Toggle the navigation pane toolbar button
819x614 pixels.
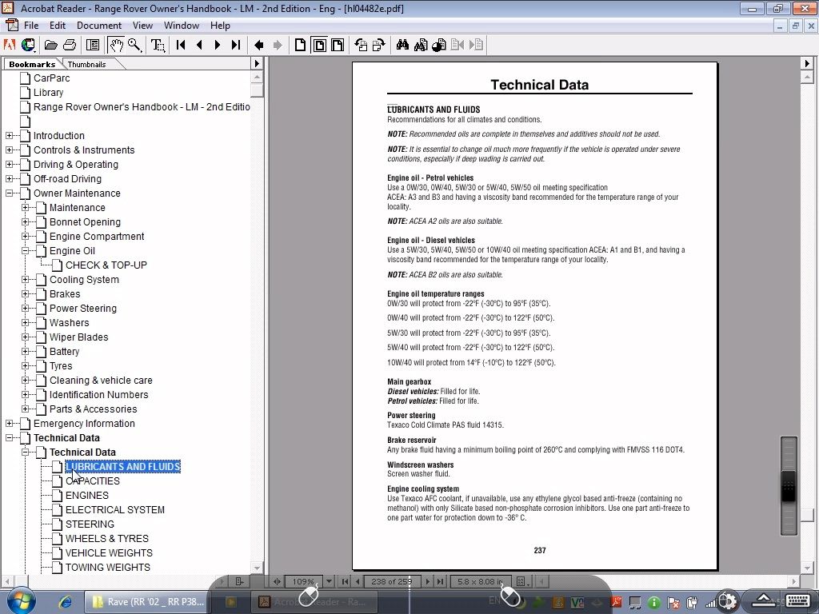(93, 45)
